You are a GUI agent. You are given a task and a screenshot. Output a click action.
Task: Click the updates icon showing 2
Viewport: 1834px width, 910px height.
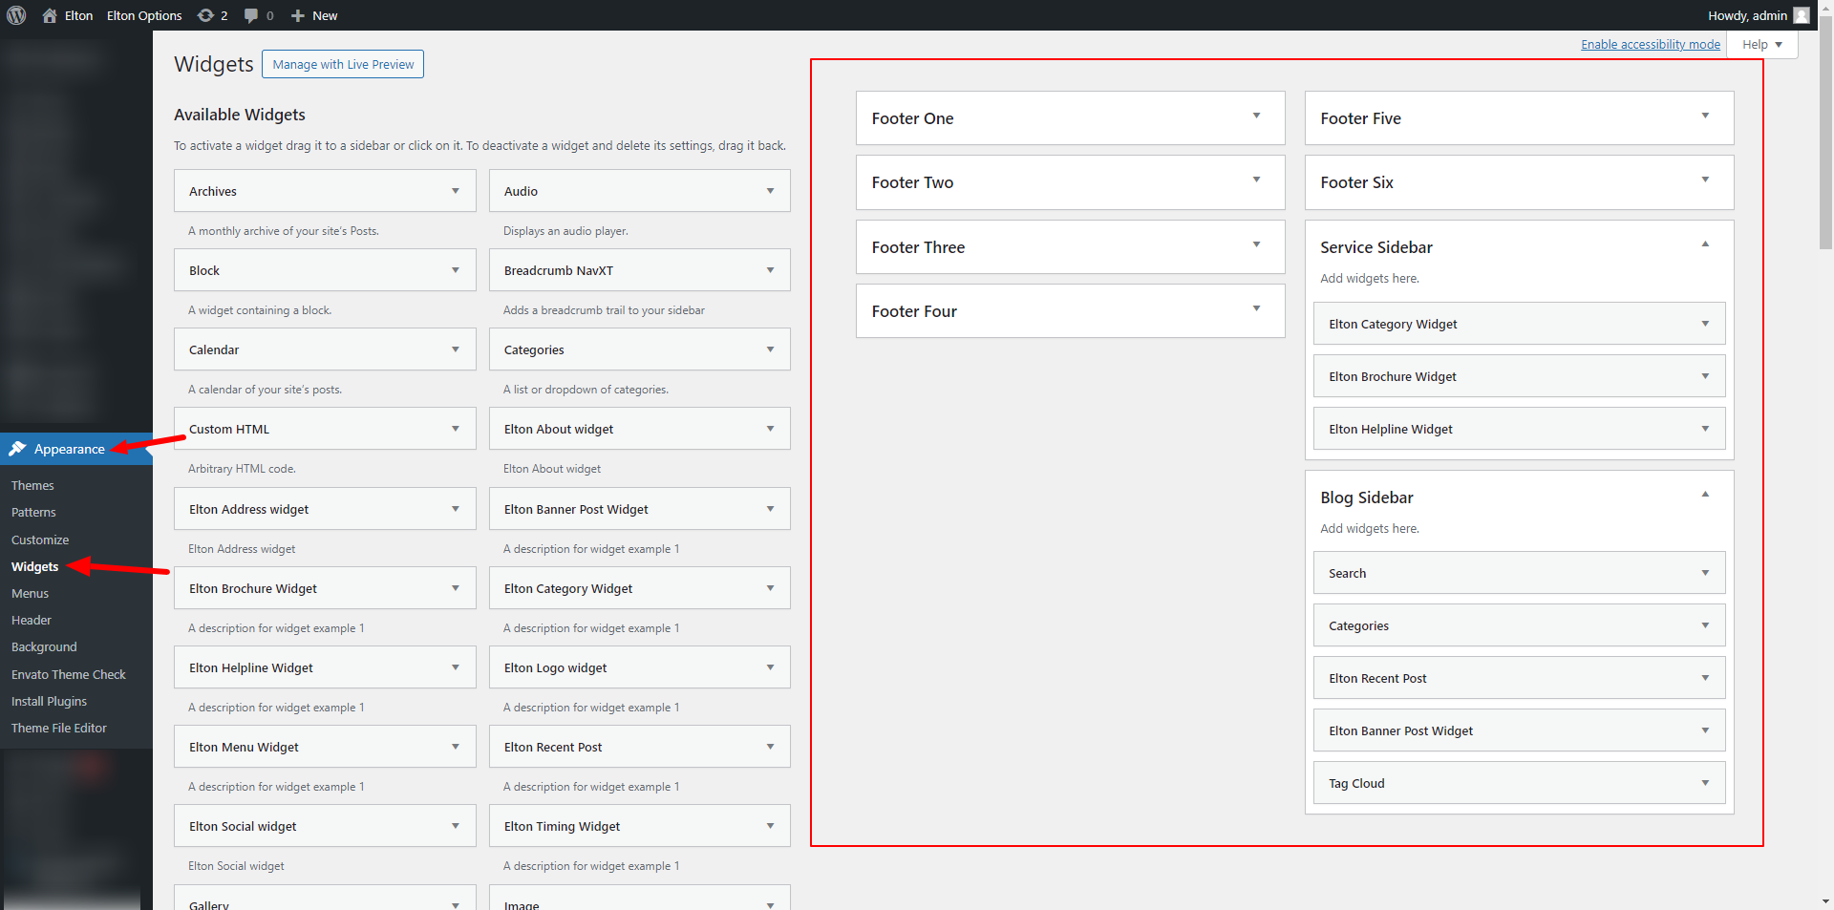click(x=205, y=15)
